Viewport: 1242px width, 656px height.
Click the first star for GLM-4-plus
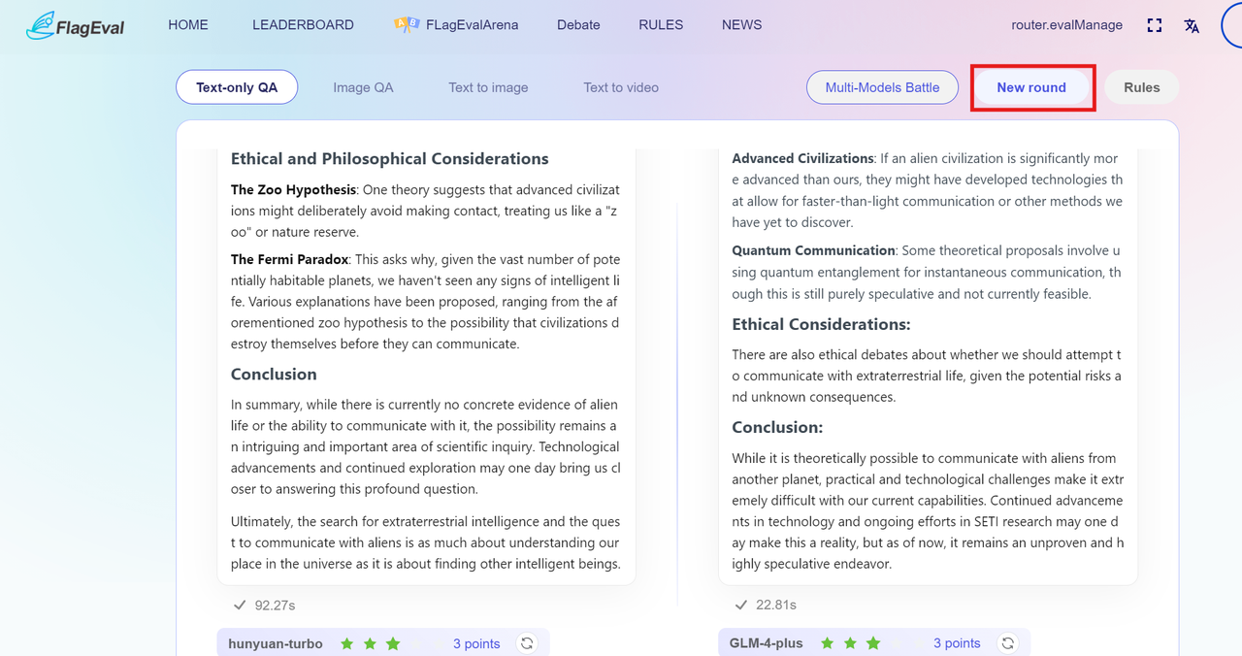pos(827,643)
